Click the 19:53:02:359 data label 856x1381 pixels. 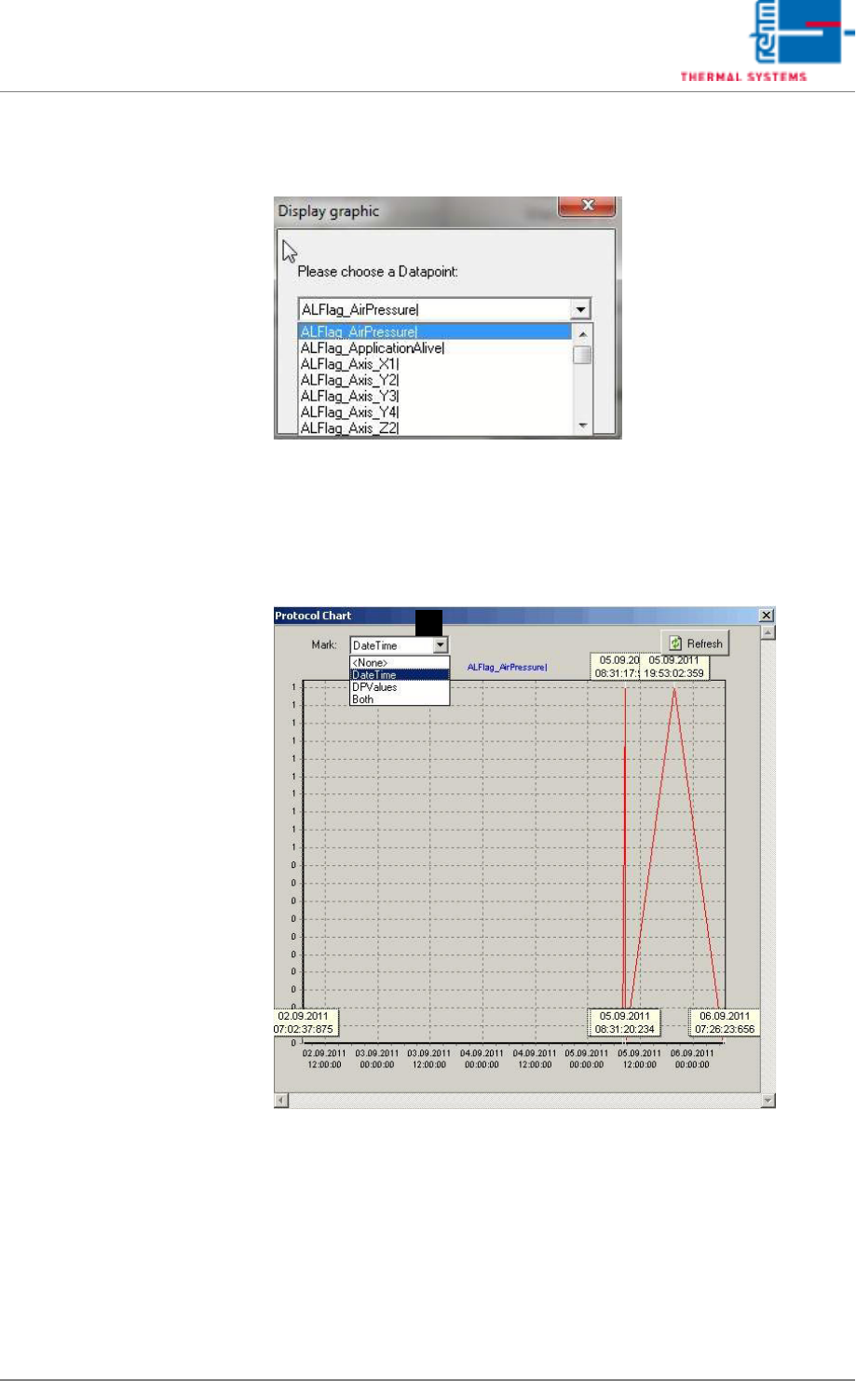(x=675, y=667)
